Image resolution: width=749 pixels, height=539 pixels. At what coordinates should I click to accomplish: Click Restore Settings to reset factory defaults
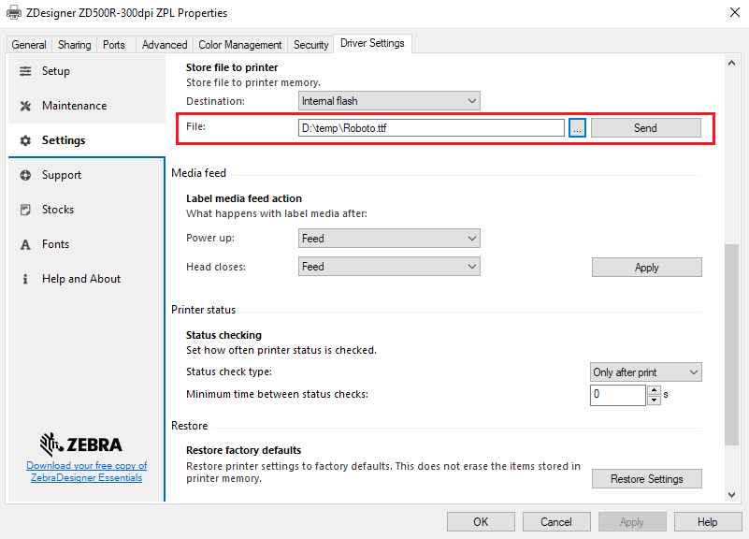click(646, 478)
